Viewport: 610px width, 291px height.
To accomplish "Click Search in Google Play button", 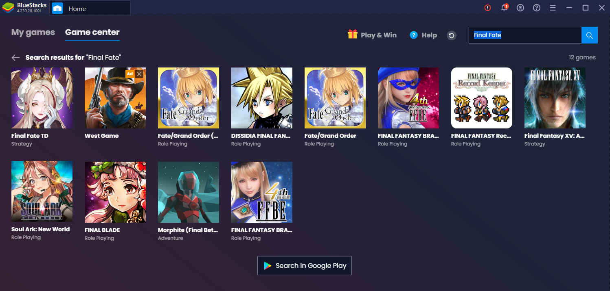I will click(305, 265).
